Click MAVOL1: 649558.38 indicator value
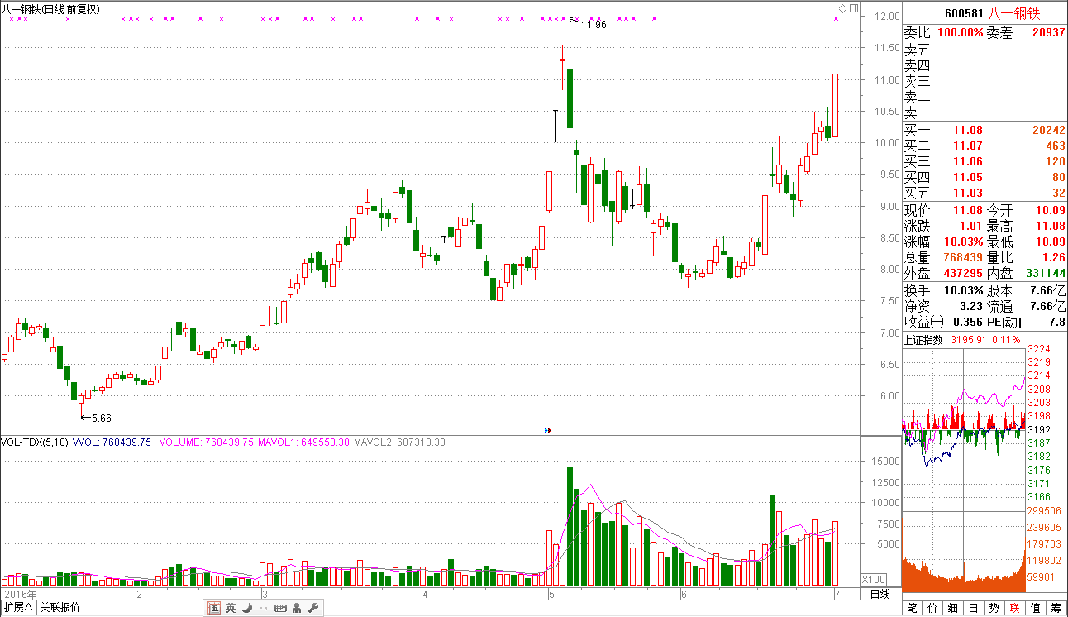The width and height of the screenshot is (1068, 617). [x=303, y=442]
